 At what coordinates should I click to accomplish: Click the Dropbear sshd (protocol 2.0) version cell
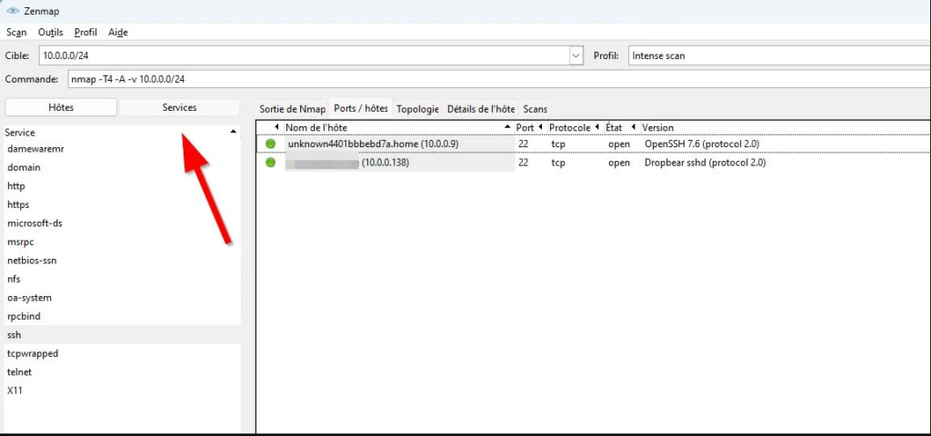pos(705,162)
